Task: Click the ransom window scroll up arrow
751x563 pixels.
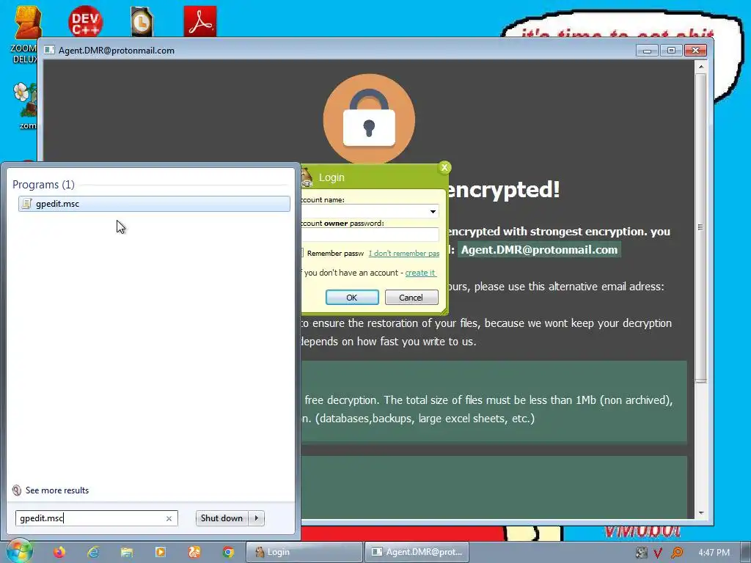Action: pyautogui.click(x=700, y=67)
